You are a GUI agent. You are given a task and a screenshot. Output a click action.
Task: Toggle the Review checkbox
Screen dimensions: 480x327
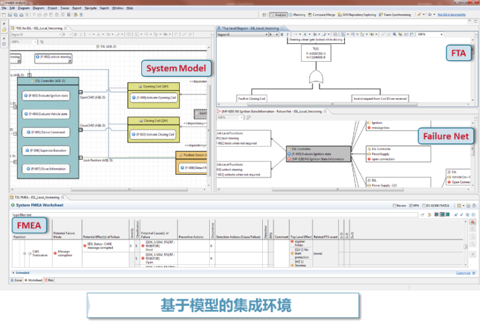[x=394, y=205]
